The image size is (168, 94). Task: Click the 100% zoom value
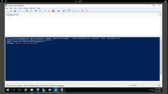[159, 86]
